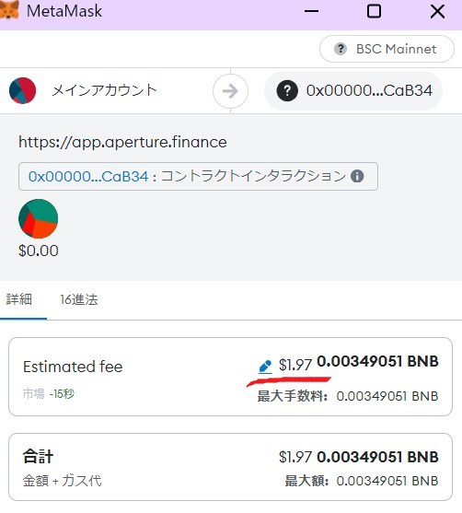Image resolution: width=462 pixels, height=513 pixels.
Task: Click the メインアカウント account name
Action: tap(105, 90)
